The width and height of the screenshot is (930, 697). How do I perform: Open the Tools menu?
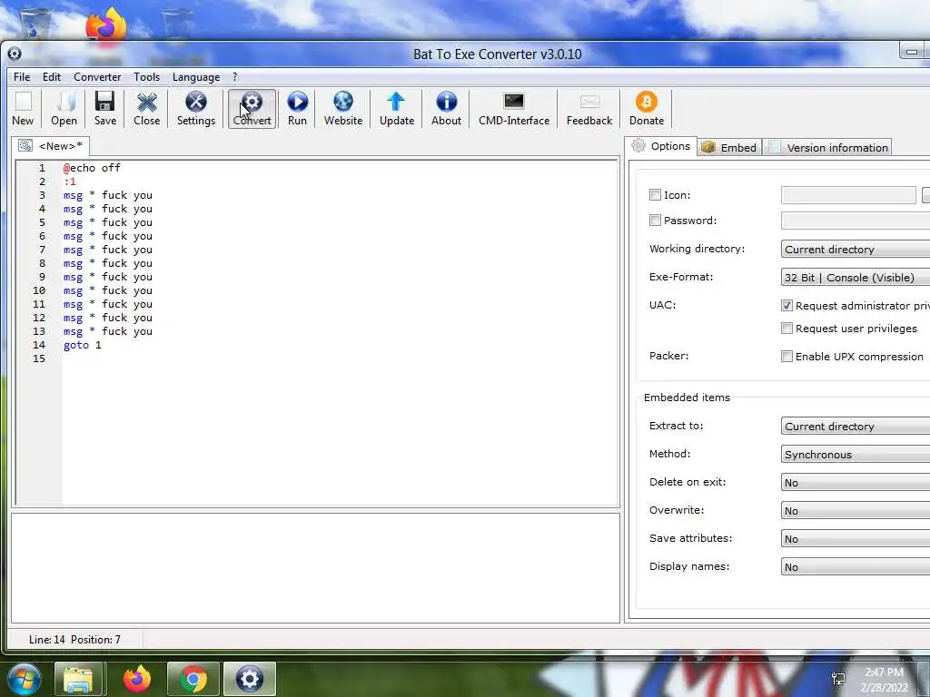[x=146, y=77]
